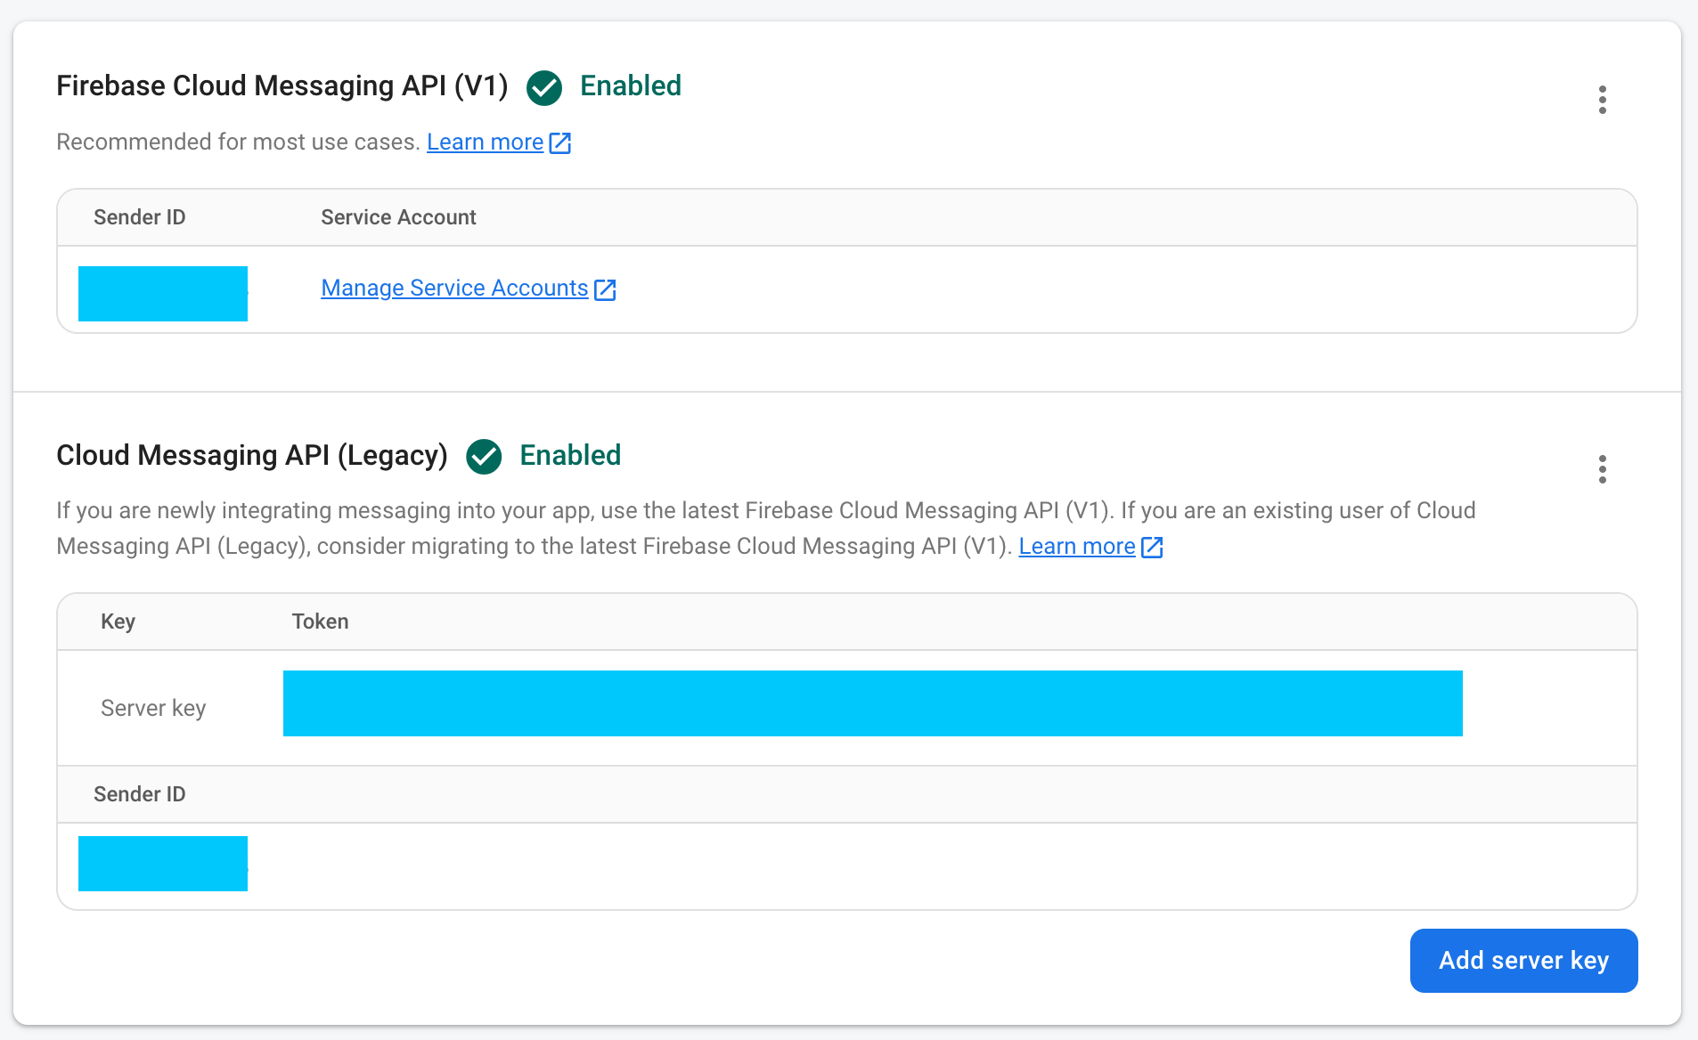1698x1040 pixels.
Task: Click the Server key row label
Action: (153, 708)
